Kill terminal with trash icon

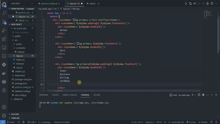click(x=203, y=95)
